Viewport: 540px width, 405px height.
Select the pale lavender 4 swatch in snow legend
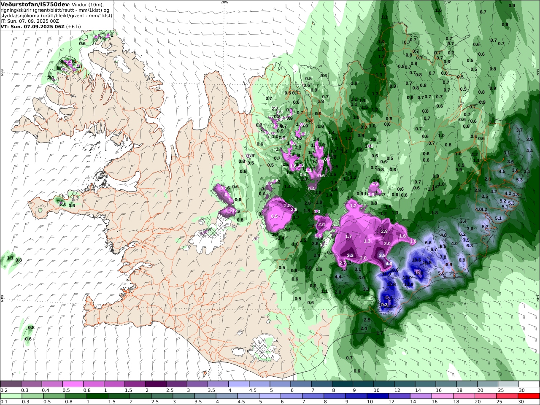239,384
